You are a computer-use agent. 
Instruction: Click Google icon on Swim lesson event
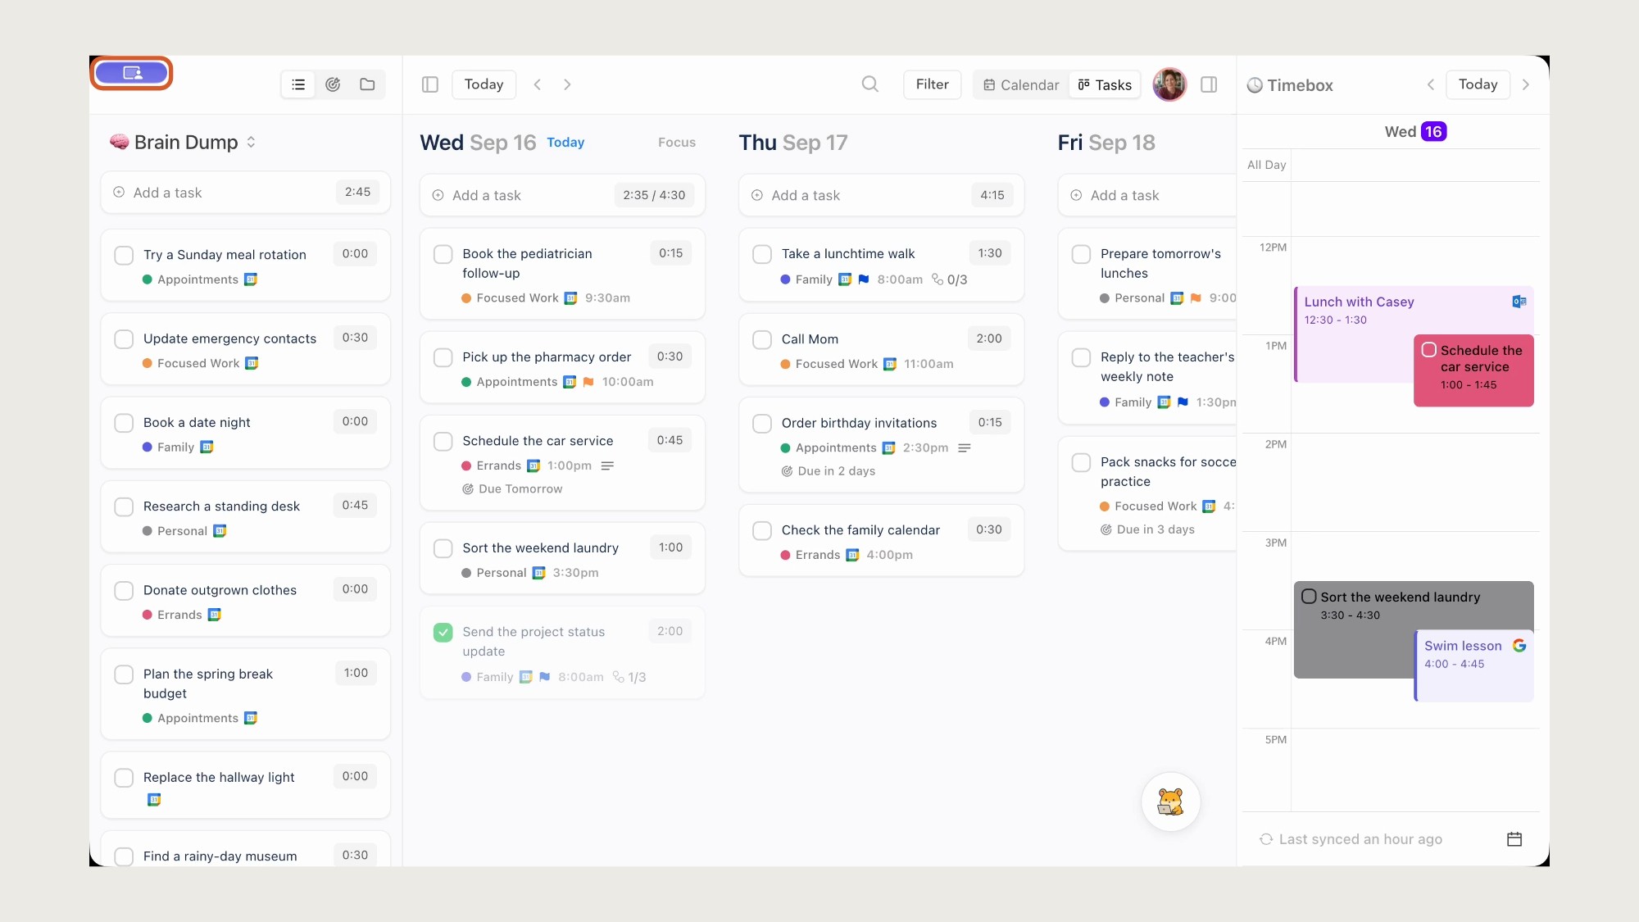click(x=1519, y=646)
